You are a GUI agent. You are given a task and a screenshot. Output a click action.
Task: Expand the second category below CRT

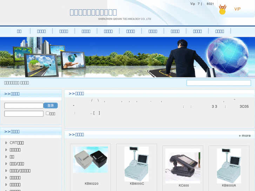6,150
